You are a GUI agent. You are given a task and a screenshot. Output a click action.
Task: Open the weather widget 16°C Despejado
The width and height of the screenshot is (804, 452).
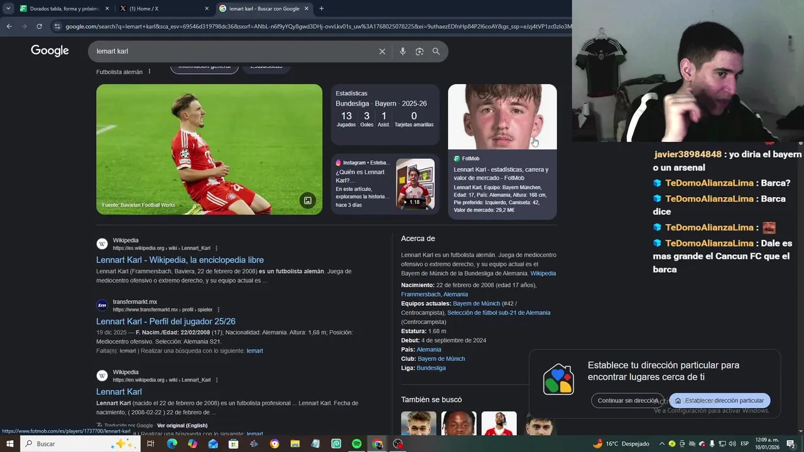[x=621, y=444]
